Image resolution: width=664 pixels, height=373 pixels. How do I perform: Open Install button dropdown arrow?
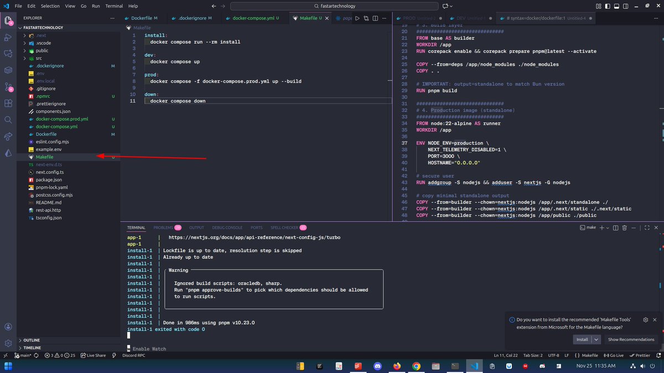[596, 339]
